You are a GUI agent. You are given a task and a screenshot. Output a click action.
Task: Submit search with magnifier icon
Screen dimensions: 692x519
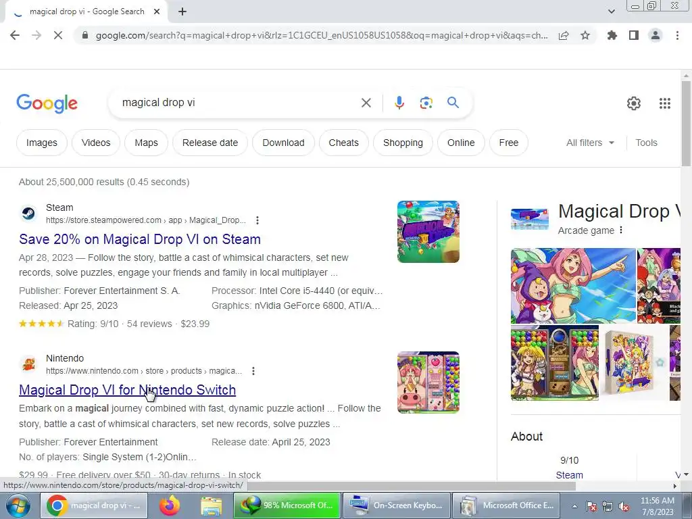coord(453,103)
